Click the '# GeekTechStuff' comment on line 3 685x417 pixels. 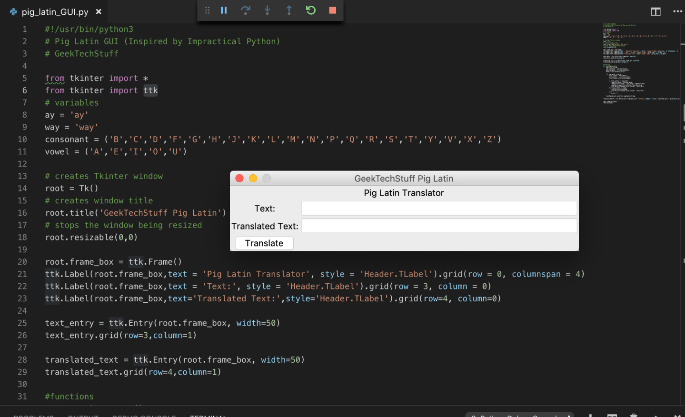(x=81, y=54)
